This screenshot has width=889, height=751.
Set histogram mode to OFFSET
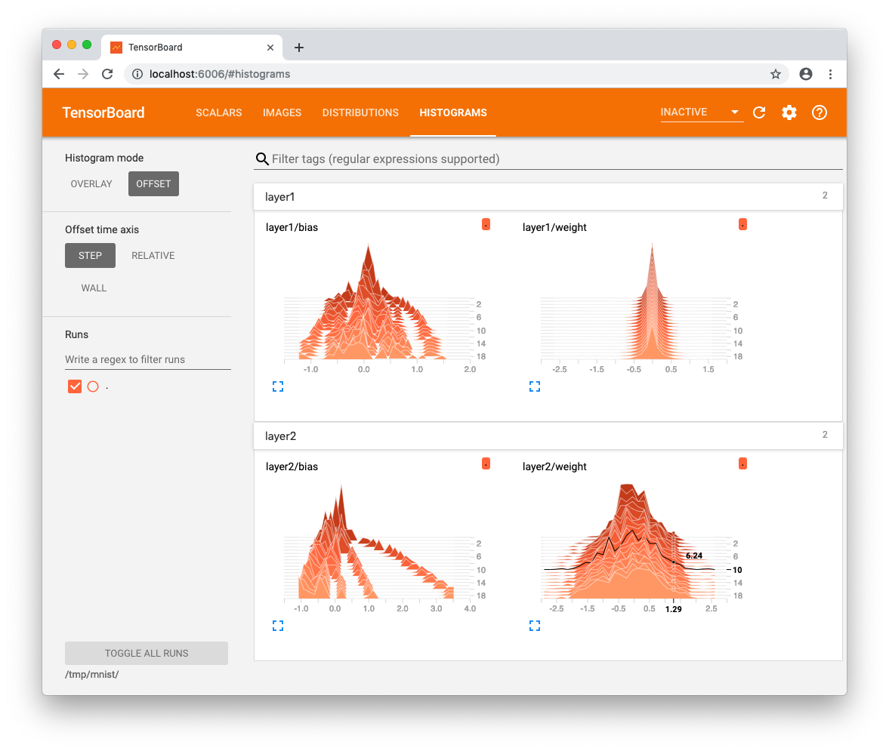pos(153,183)
